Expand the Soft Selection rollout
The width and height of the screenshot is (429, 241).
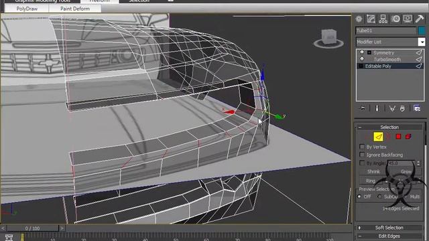(389, 228)
